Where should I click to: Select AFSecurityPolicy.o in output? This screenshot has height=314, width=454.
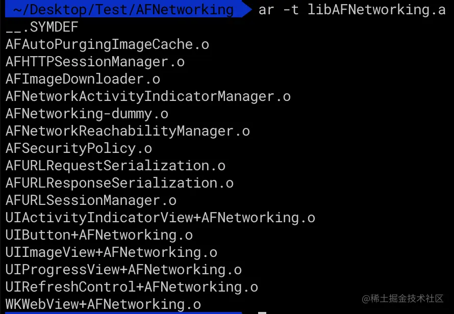click(79, 148)
